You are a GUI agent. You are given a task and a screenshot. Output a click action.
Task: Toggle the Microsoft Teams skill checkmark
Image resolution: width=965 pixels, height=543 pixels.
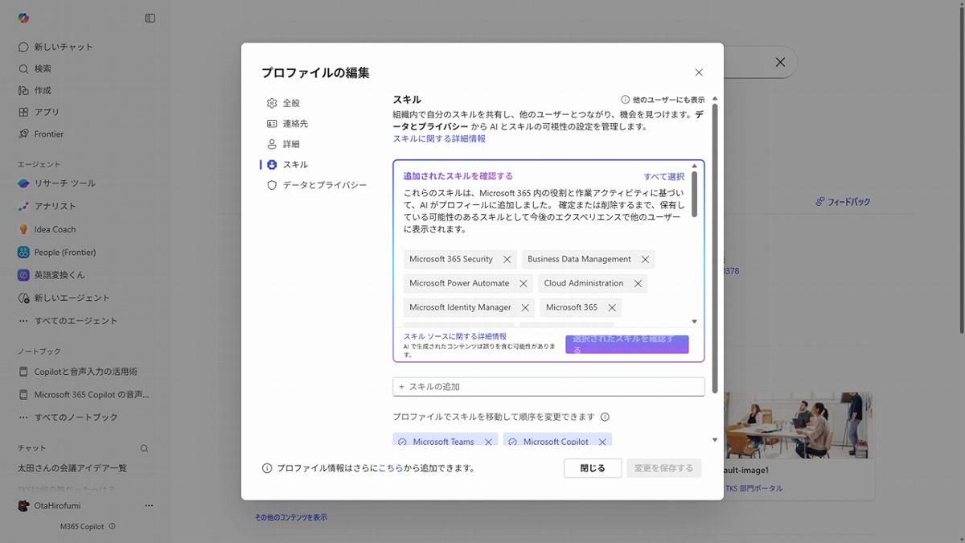click(x=403, y=442)
